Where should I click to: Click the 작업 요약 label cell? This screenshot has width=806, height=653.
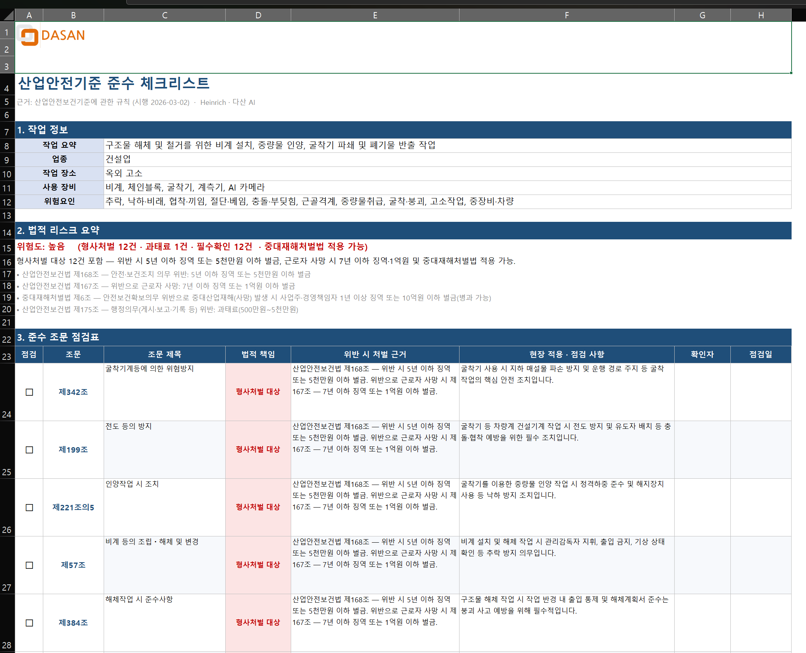tap(60, 145)
